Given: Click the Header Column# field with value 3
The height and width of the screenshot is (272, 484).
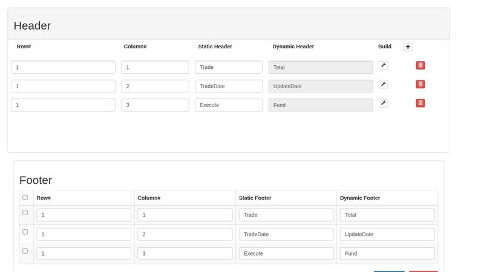Looking at the screenshot, I should [155, 105].
